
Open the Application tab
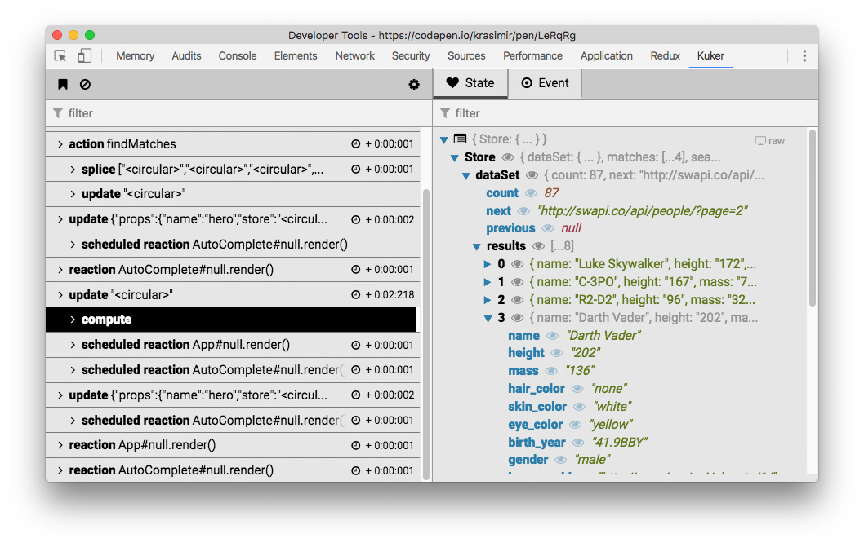pos(606,55)
